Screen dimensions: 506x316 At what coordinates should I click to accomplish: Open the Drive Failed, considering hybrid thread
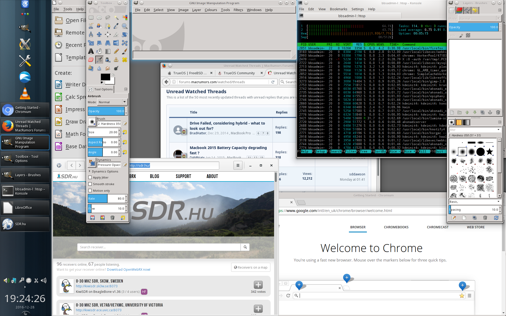tap(227, 126)
